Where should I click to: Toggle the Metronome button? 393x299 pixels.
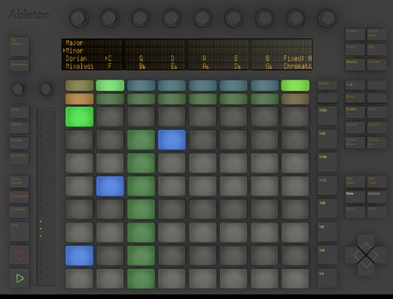(x=20, y=65)
